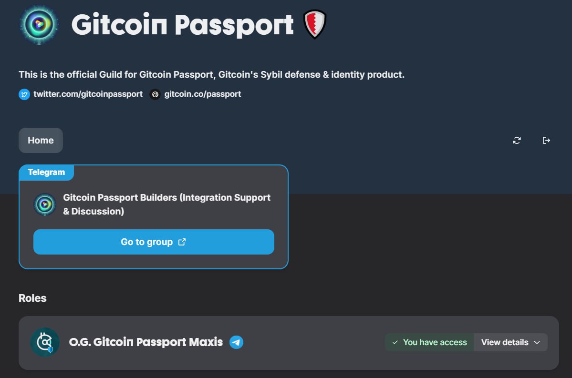Click the Gitcoin Passport Builders group avatar
This screenshot has width=572, height=378.
pyautogui.click(x=45, y=204)
